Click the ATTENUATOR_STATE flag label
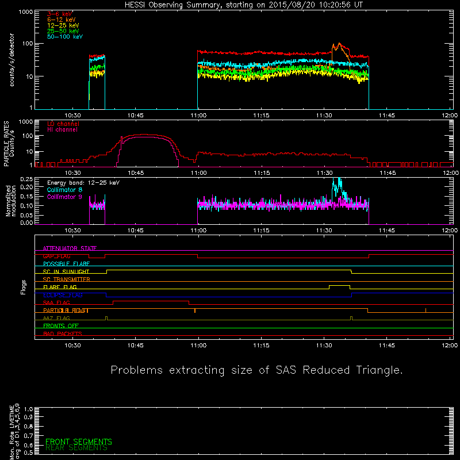Screen dimensions: 460x460 point(70,248)
